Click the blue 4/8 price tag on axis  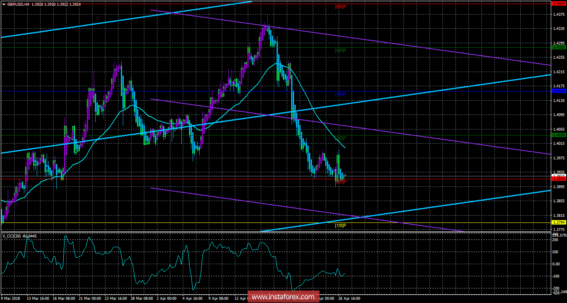558,91
